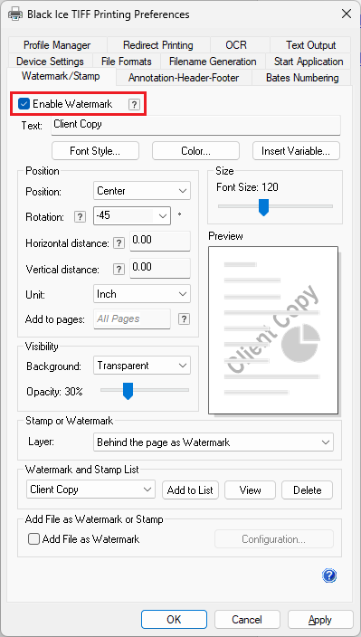Select the Text Output tab
The image size is (361, 637).
(x=310, y=45)
